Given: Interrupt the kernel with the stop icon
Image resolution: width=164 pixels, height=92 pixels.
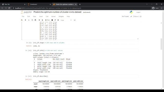Looking at the screenshot, I should [x=52, y=20].
